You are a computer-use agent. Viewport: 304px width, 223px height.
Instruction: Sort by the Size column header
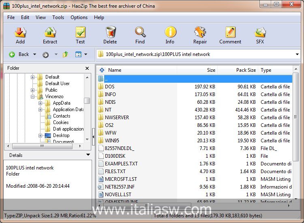(x=197, y=70)
